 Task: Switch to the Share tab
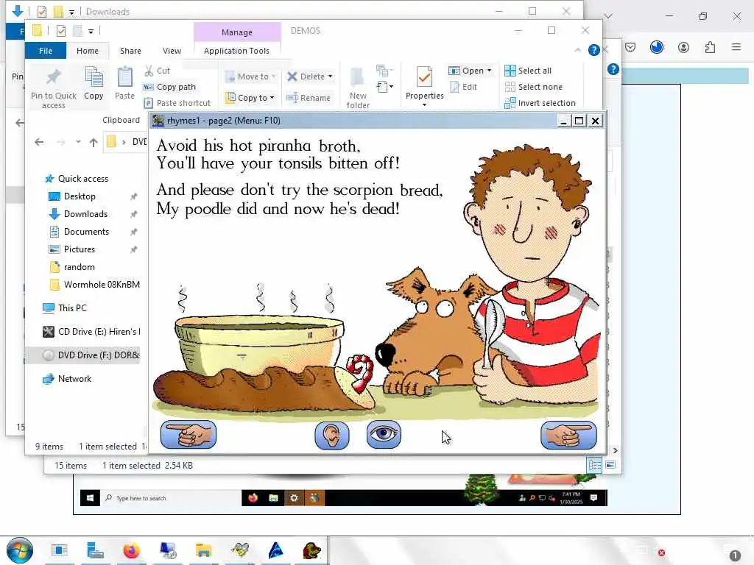[x=130, y=51]
